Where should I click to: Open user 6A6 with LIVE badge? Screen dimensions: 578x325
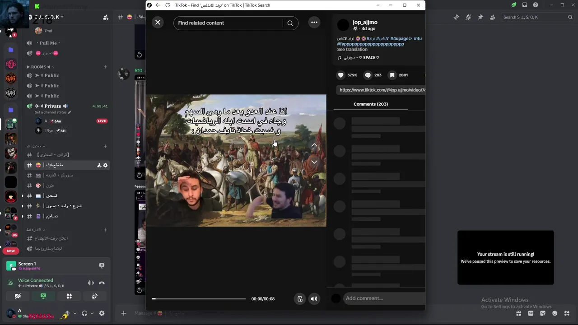click(71, 121)
